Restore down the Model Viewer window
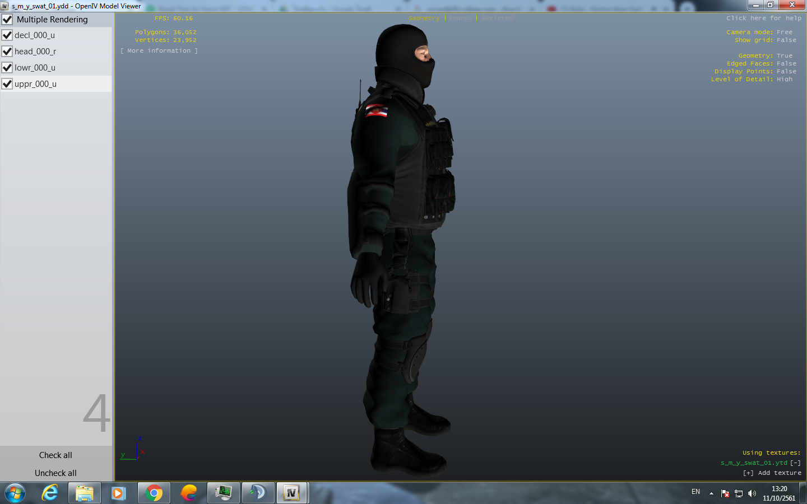This screenshot has height=504, width=807. [x=771, y=4]
